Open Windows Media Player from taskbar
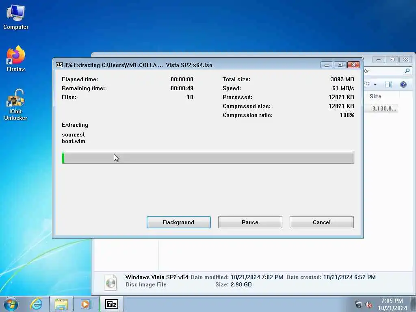Viewport: 416px width, 312px height. [x=86, y=304]
